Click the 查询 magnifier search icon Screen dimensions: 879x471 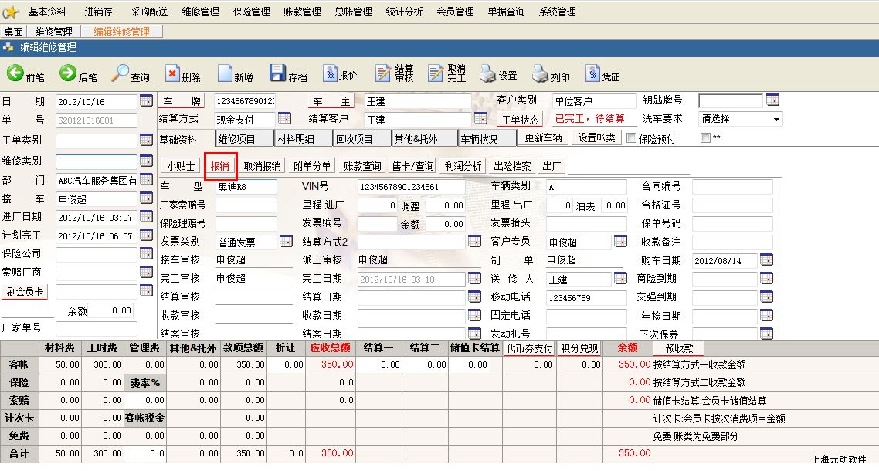click(120, 73)
